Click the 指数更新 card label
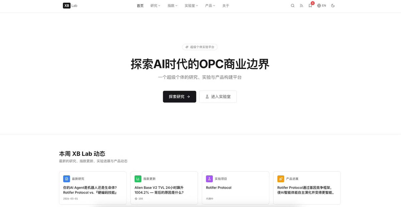 pos(149,179)
